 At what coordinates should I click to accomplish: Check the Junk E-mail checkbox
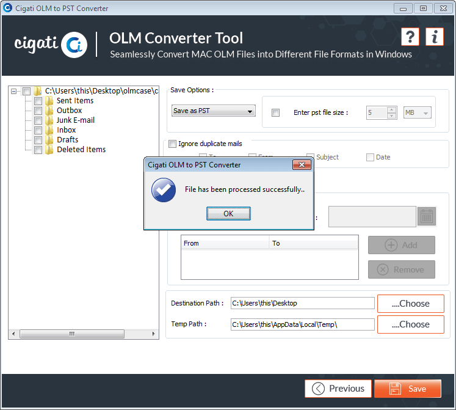click(x=38, y=120)
